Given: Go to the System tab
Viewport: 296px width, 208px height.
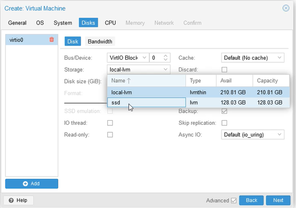Looking at the screenshot, I should point(62,23).
